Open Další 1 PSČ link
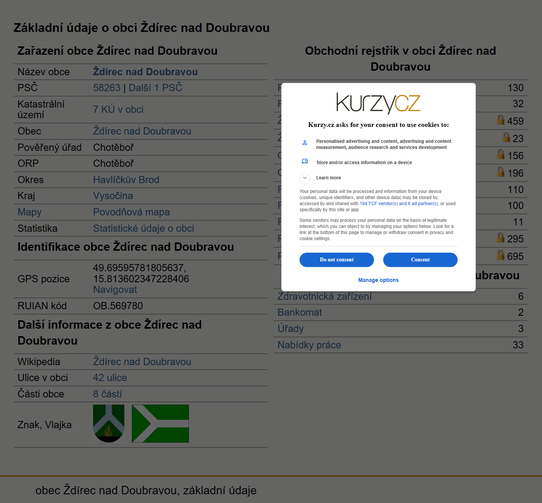 155,88
